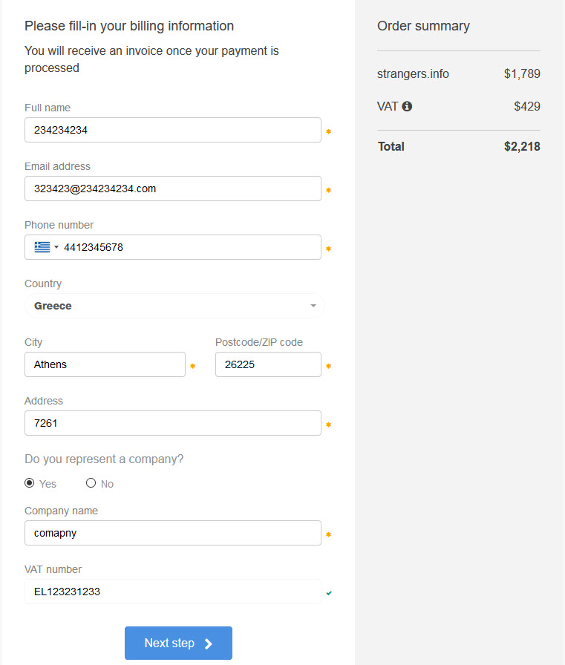Click the Full name input field
565x665 pixels.
(173, 130)
